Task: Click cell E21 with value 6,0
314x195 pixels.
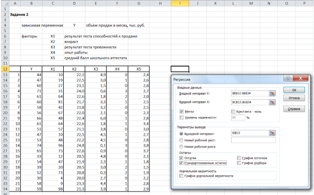Action: [x=96, y=118]
